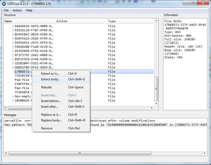The width and height of the screenshot is (211, 165).
Task: Click 'Attributes: 08h' in Information panel
Action: [178, 36]
